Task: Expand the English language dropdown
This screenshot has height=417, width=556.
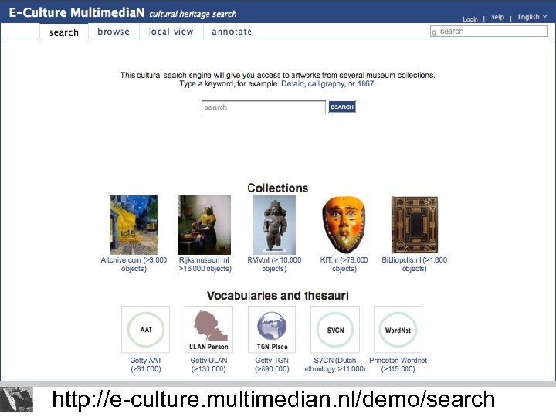Action: pos(532,17)
